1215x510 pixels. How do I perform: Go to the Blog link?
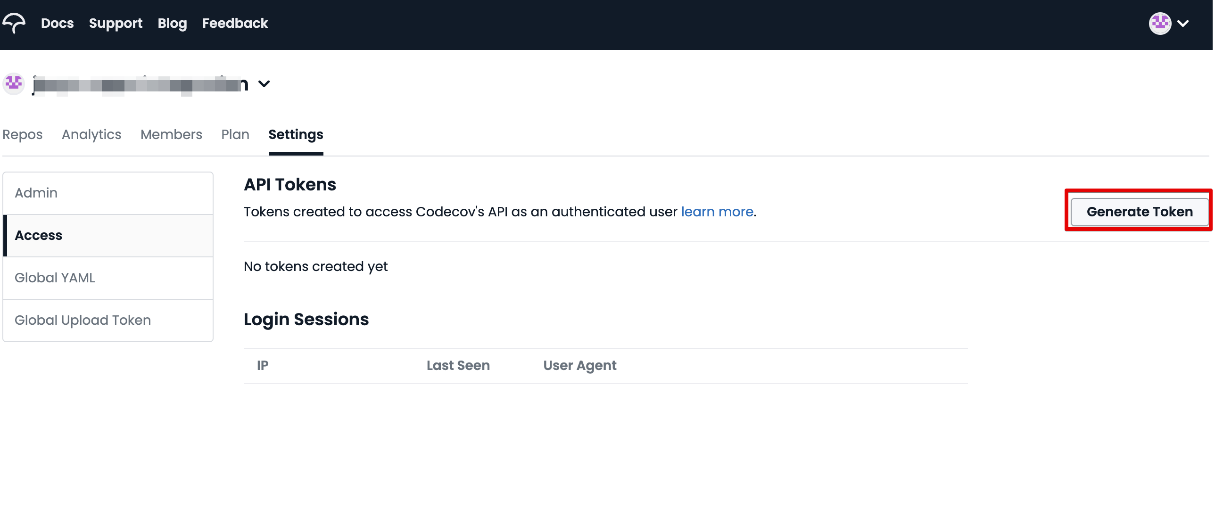click(x=172, y=23)
